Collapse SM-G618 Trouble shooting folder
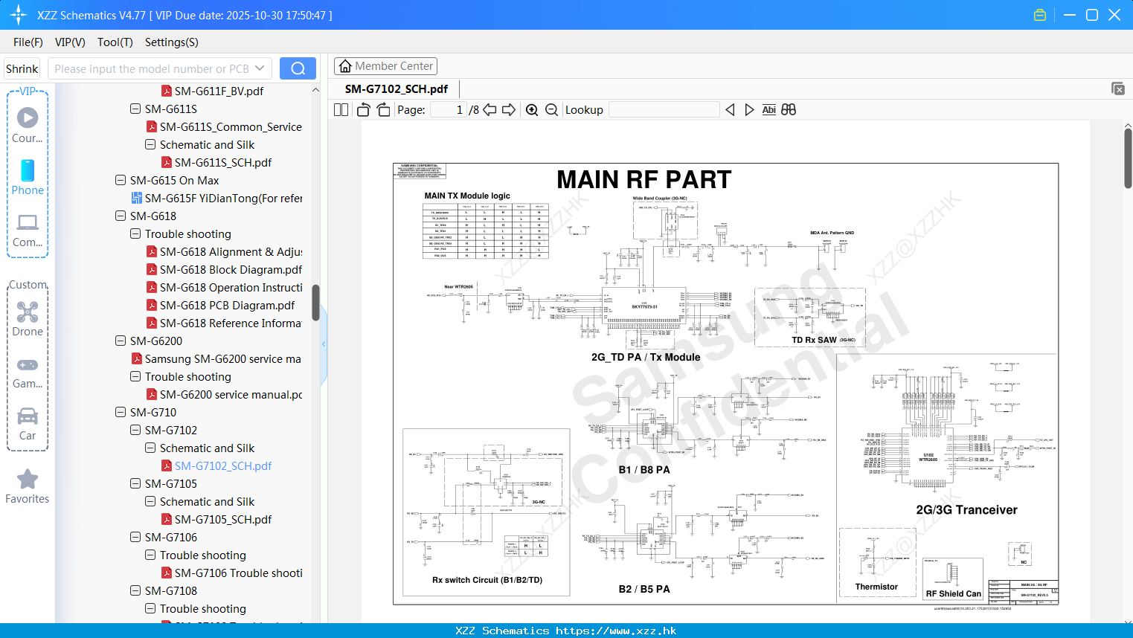This screenshot has width=1133, height=638. (135, 233)
